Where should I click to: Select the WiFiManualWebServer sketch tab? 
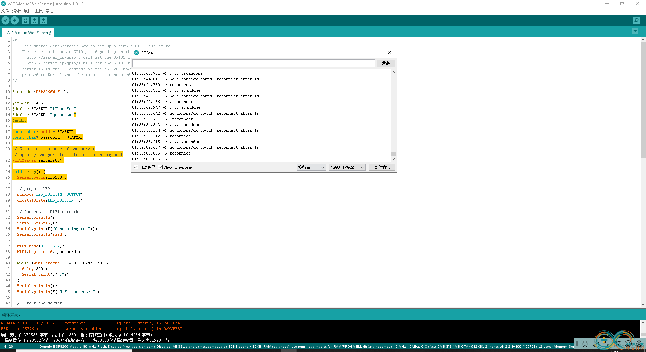pos(29,33)
